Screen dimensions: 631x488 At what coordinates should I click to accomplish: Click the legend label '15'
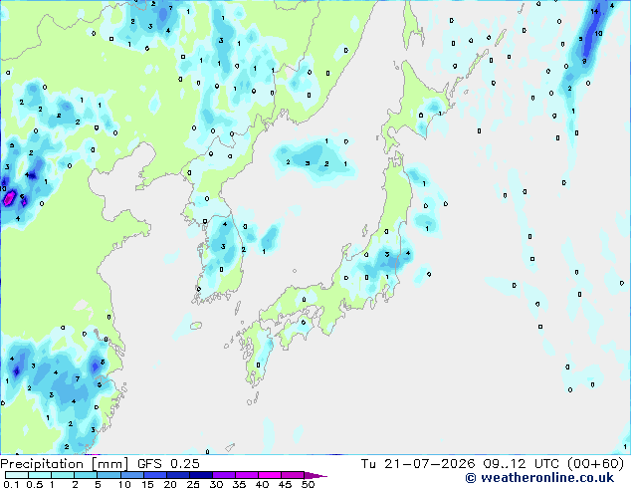(147, 484)
